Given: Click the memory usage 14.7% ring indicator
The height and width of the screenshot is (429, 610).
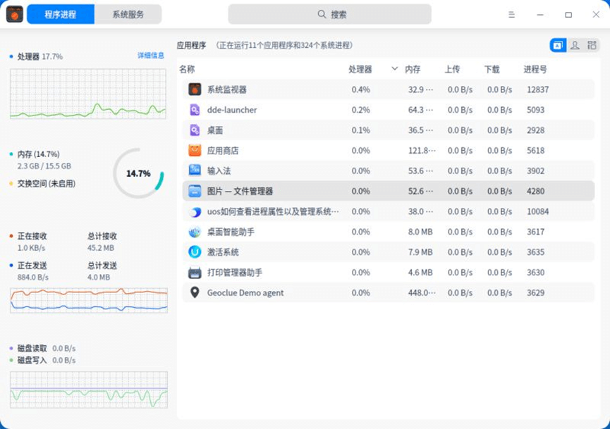Looking at the screenshot, I should (x=138, y=173).
